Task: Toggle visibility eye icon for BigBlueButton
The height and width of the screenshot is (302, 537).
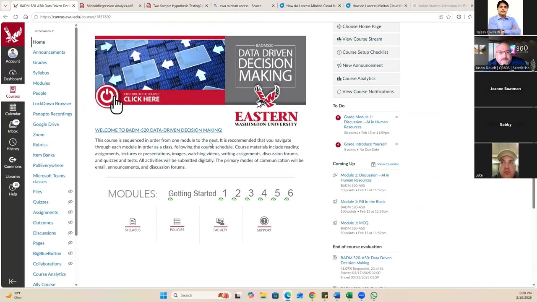Action: tap(70, 253)
